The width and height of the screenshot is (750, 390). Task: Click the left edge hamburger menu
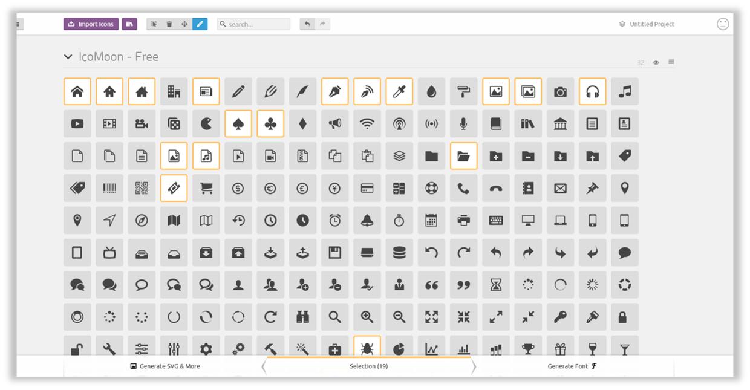click(18, 24)
